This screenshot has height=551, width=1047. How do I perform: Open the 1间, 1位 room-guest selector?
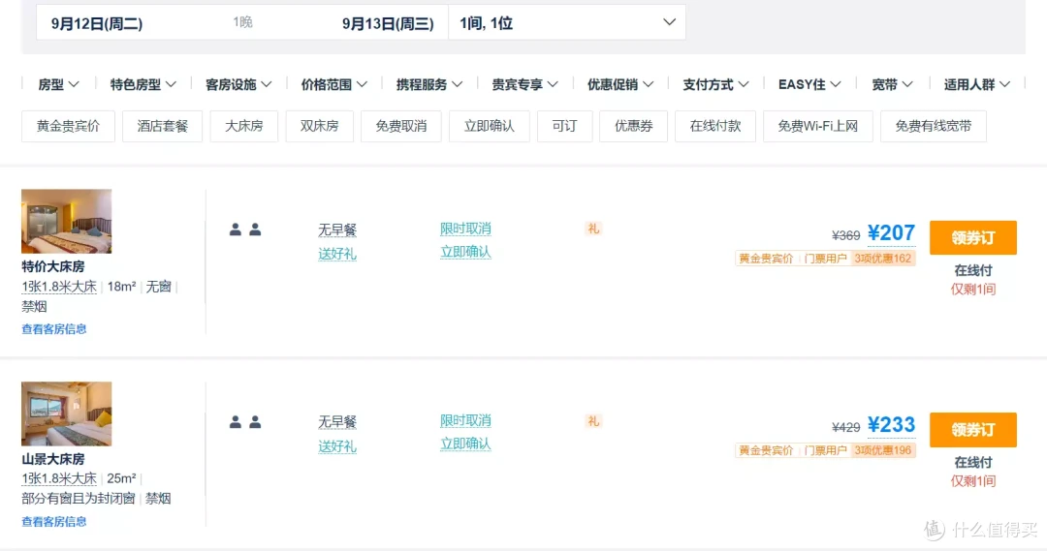click(x=567, y=22)
